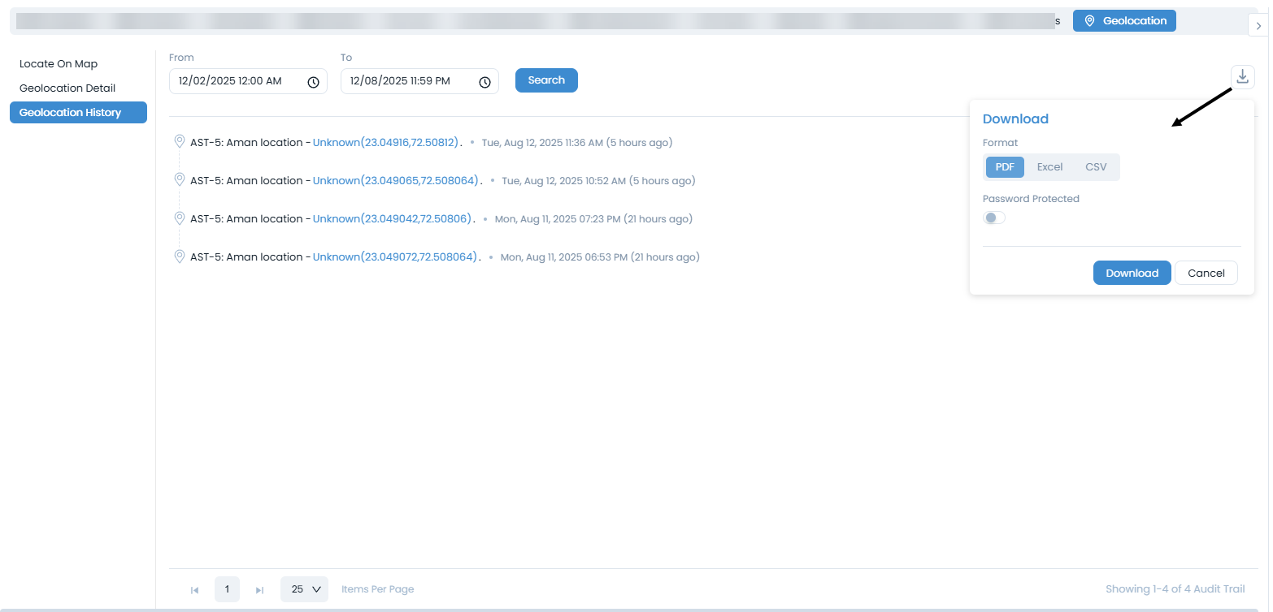The image size is (1273, 612).
Task: Switch to the Geolocation Detail section
Action: click(x=67, y=88)
